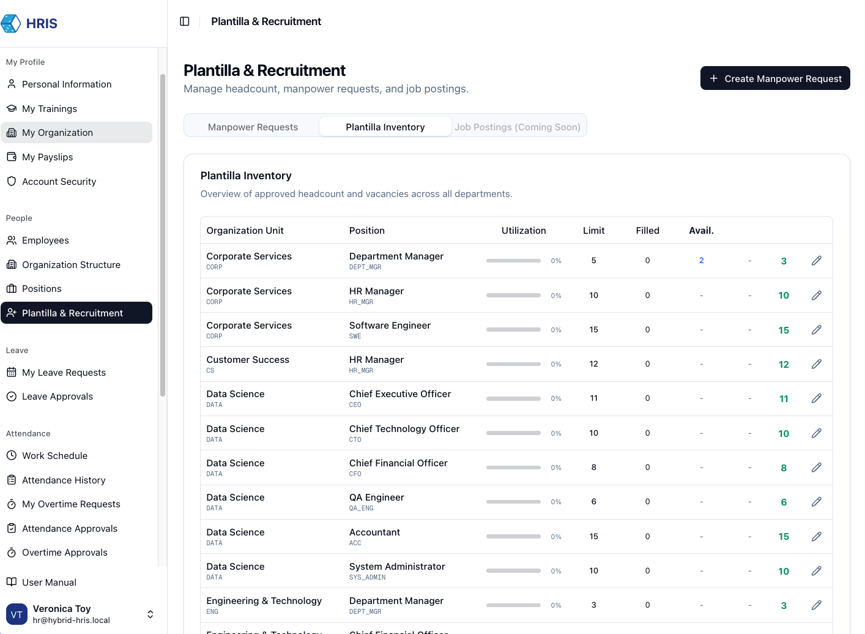Switch to the Manpower Requests tab

pyautogui.click(x=253, y=127)
